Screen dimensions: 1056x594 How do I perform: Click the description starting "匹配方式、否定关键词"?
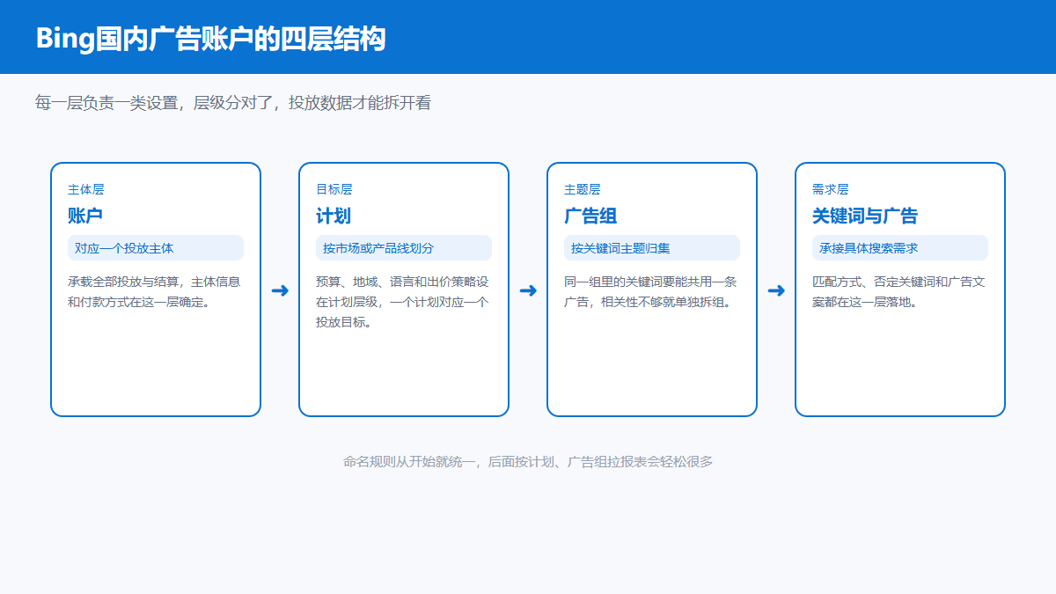[x=898, y=292]
